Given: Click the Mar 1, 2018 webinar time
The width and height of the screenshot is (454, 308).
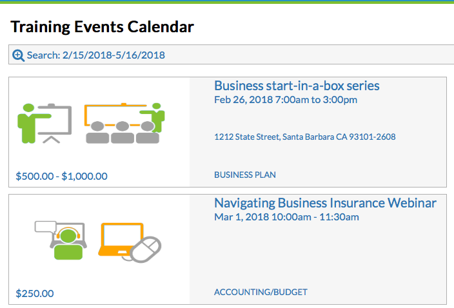Looking at the screenshot, I should (x=286, y=217).
